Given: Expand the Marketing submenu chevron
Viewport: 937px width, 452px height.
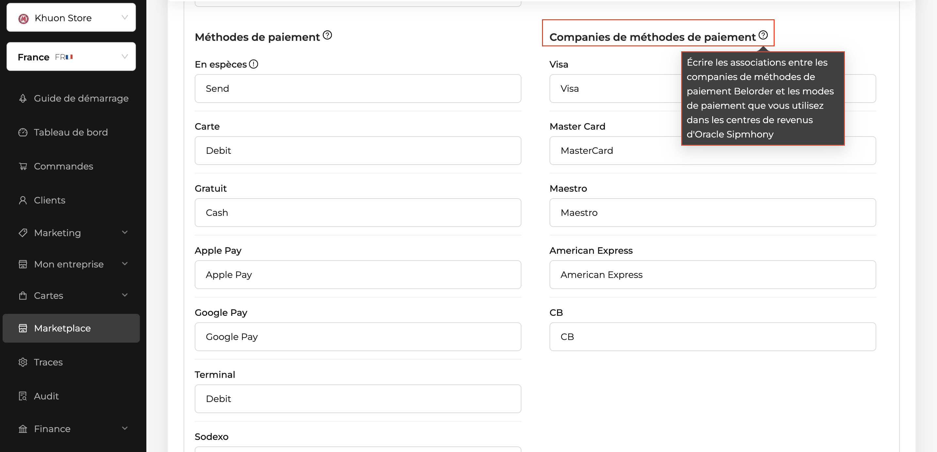Looking at the screenshot, I should pyautogui.click(x=125, y=232).
